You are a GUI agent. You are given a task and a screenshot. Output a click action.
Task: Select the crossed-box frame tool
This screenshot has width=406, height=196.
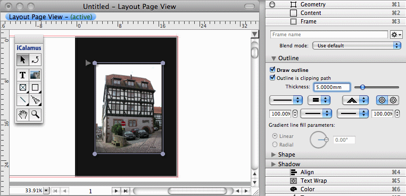click(x=23, y=87)
